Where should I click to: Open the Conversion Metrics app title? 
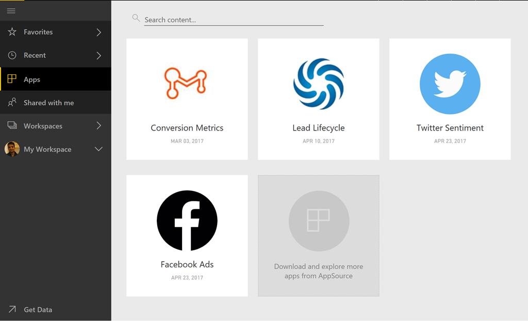tap(187, 128)
